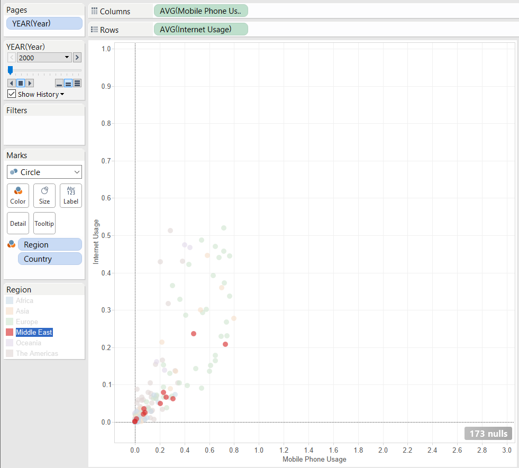The height and width of the screenshot is (468, 519).
Task: Click the Internet Usage axis title
Action: point(96,242)
